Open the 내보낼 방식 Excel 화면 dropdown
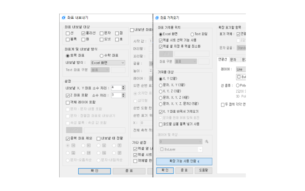The image size is (305, 191). [x=107, y=63]
